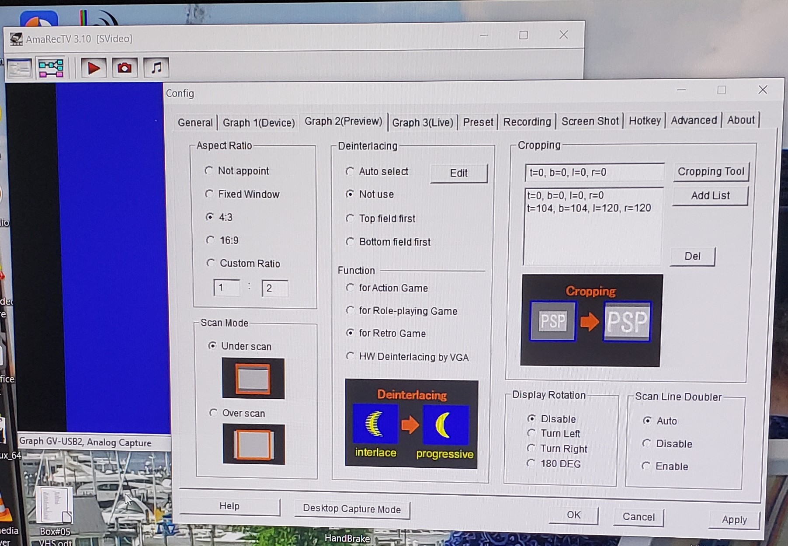Screen dimensions: 788x546
Task: Choose Auto select deinterlacing
Action: coord(377,171)
